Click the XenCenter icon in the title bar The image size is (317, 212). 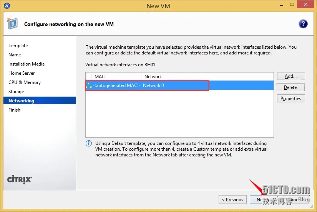tap(7, 6)
